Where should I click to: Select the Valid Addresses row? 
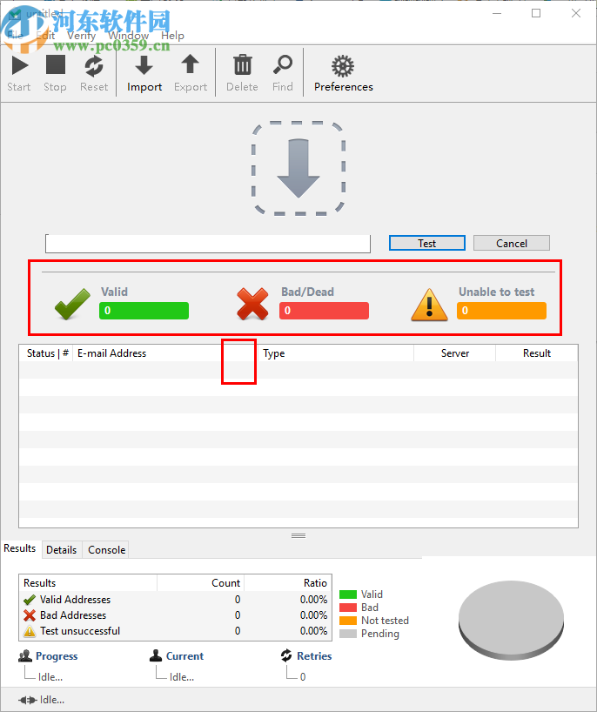coord(175,600)
